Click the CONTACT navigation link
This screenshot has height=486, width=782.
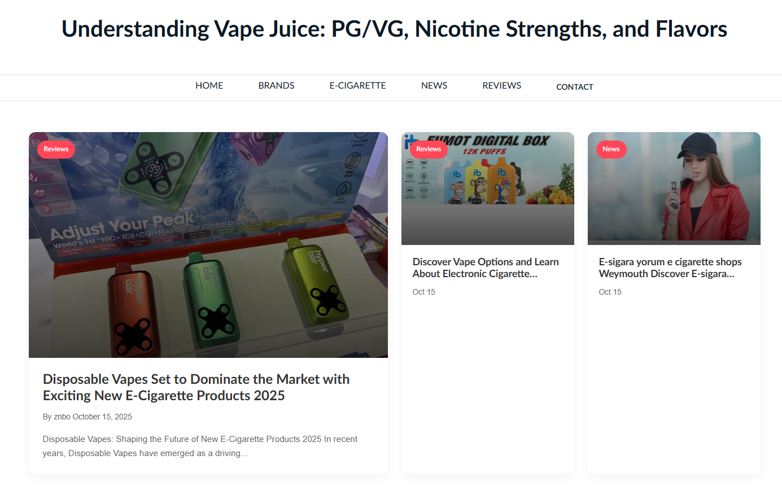[575, 87]
